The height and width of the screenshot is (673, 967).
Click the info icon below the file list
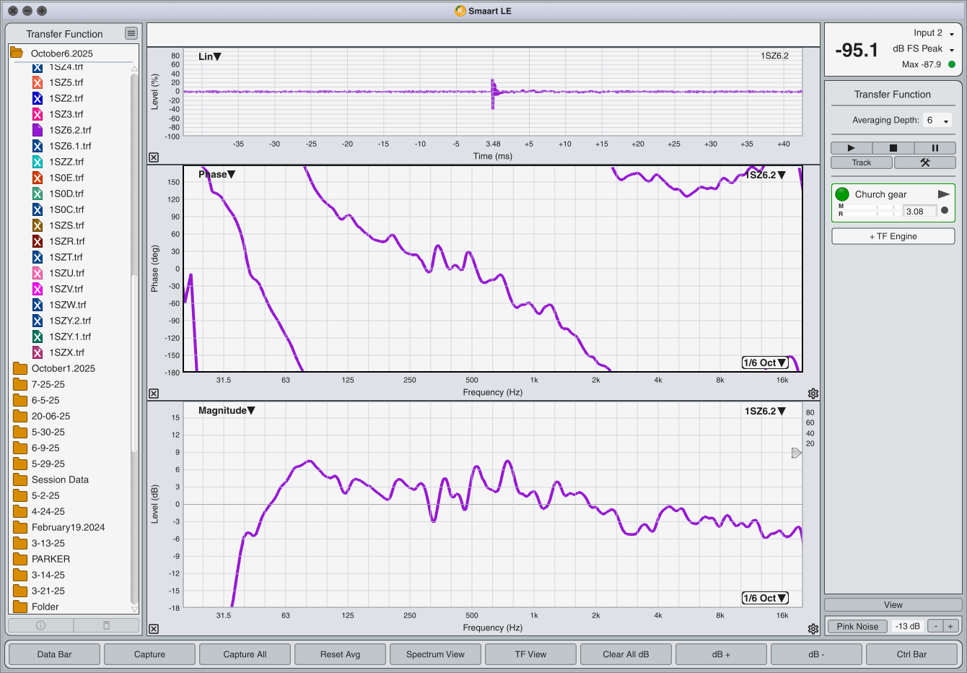(x=40, y=625)
